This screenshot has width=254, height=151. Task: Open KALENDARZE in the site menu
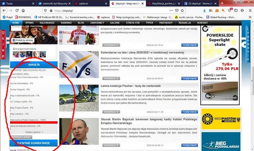click(x=47, y=23)
